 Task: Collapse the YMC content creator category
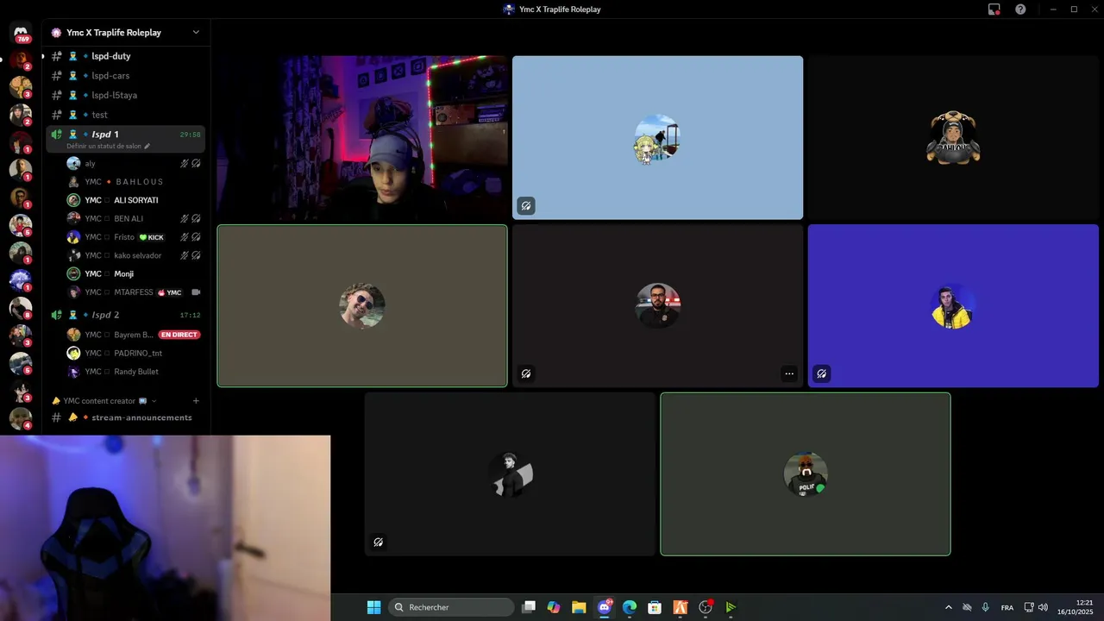[103, 401]
